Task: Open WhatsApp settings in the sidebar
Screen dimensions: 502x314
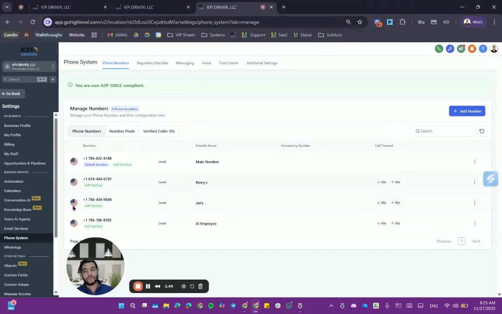Action: point(13,247)
